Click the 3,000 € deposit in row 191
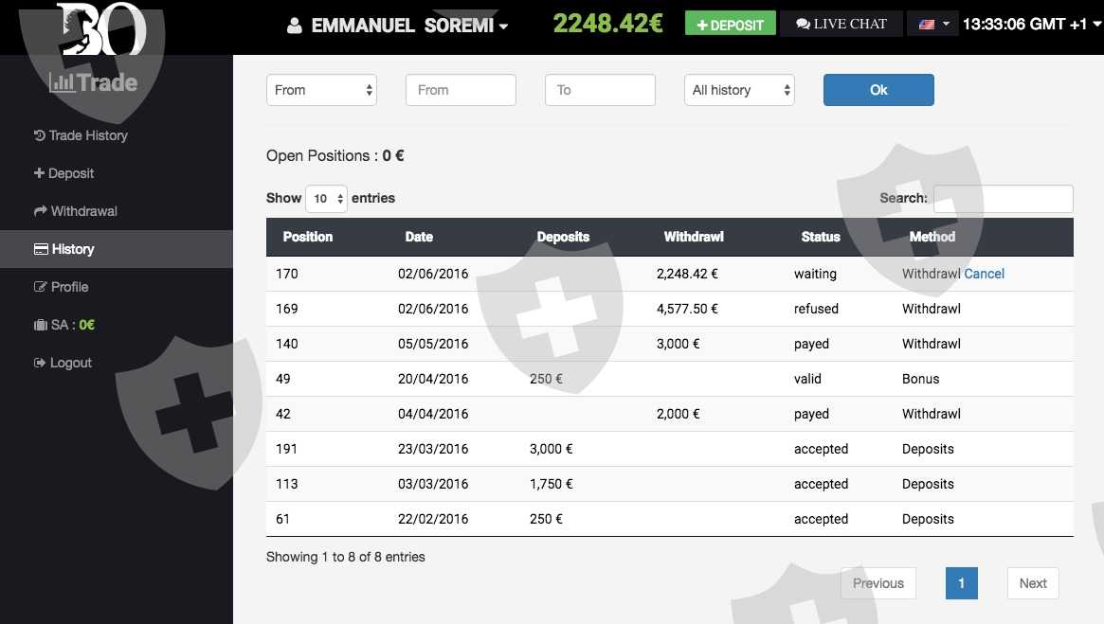Image resolution: width=1104 pixels, height=624 pixels. tap(552, 449)
